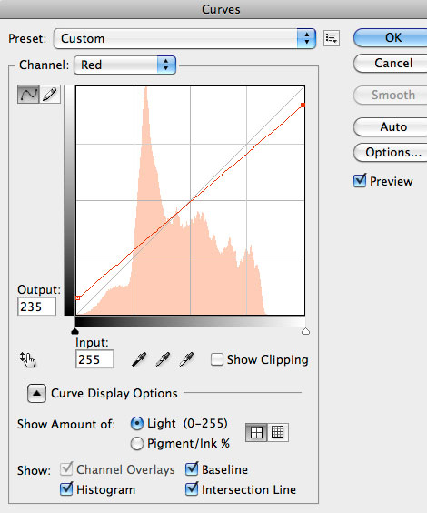Select the pencil draw curve tool
427x513 pixels.
click(50, 95)
